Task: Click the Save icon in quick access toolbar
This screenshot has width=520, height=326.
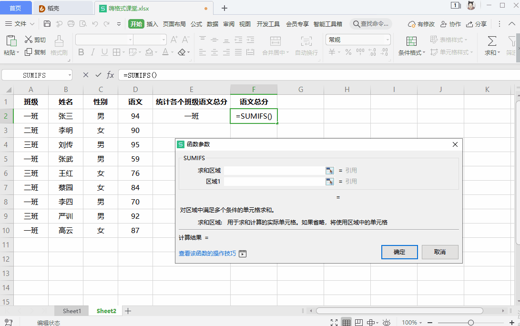Action: (47, 23)
